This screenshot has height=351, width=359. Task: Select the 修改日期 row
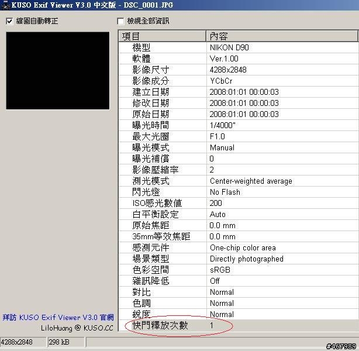point(239,103)
